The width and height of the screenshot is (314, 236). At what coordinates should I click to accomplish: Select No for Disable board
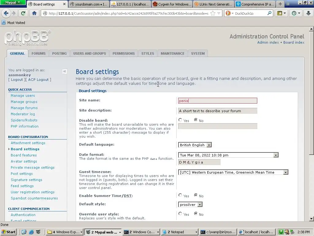pos(196,120)
